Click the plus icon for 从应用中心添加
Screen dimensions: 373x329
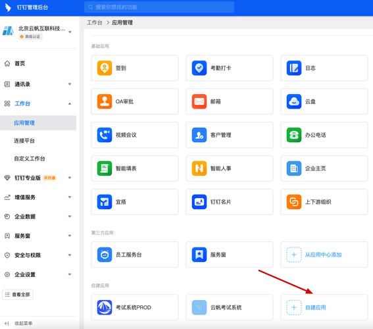point(294,255)
